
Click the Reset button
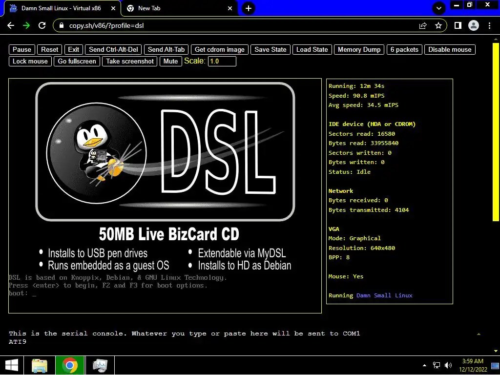click(49, 49)
